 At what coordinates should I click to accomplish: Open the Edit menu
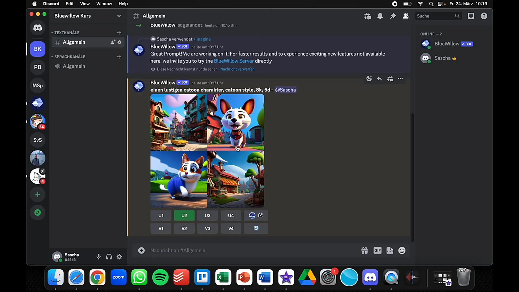(69, 4)
